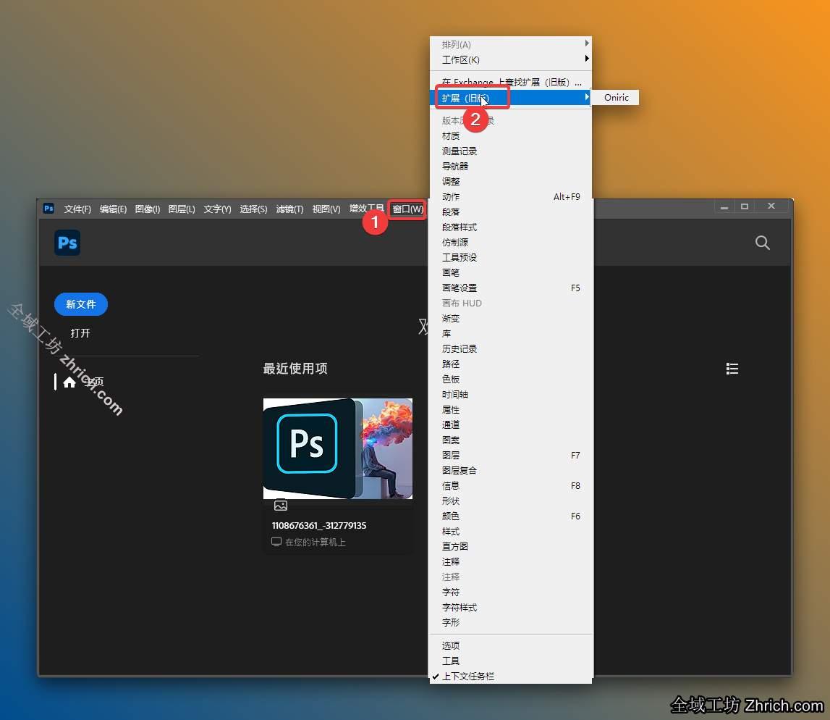Image resolution: width=830 pixels, height=720 pixels.
Task: Open the 颜色 panel F6
Action: click(511, 516)
